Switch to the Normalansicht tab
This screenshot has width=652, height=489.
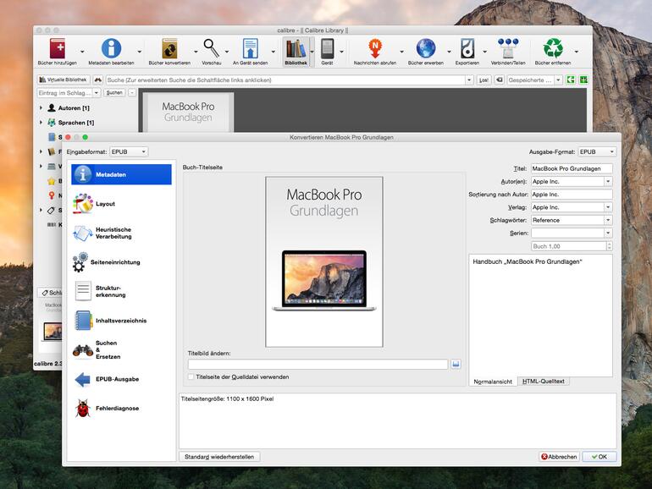pos(493,382)
